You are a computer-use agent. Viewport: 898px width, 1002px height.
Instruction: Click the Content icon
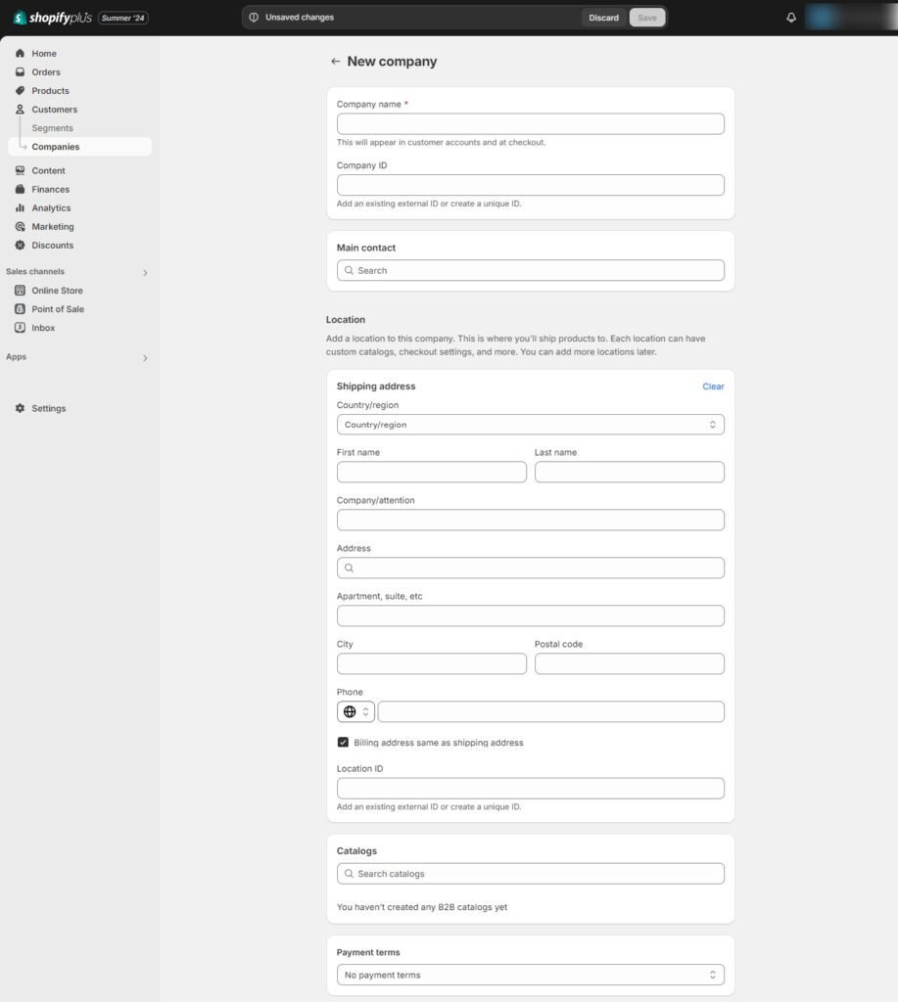point(20,170)
